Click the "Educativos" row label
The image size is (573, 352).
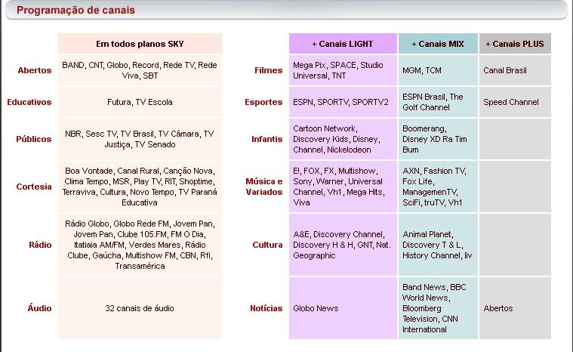[x=29, y=102]
